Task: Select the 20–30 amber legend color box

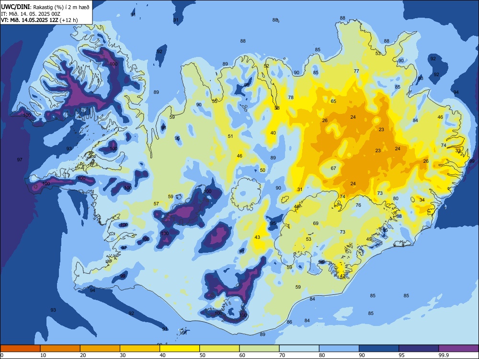Action: pyautogui.click(x=100, y=348)
